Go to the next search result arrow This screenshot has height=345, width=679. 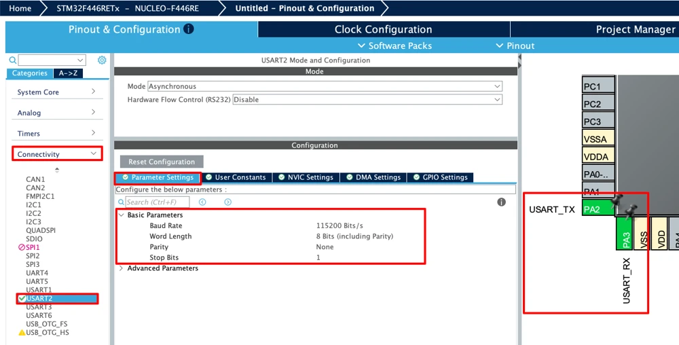coord(227,202)
